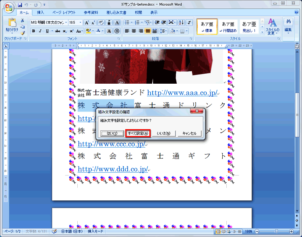Viewport: 302px width, 237px height.
Task: Decrease paragraph indent
Action: (x=157, y=23)
